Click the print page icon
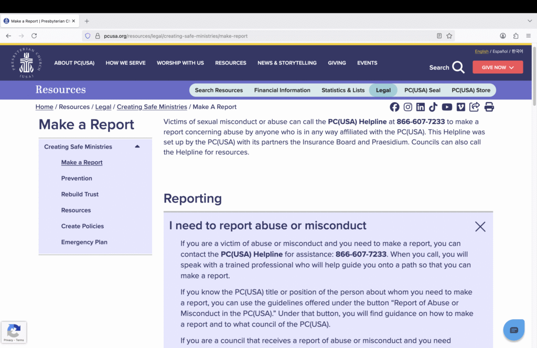Image resolution: width=537 pixels, height=348 pixels. (488, 107)
